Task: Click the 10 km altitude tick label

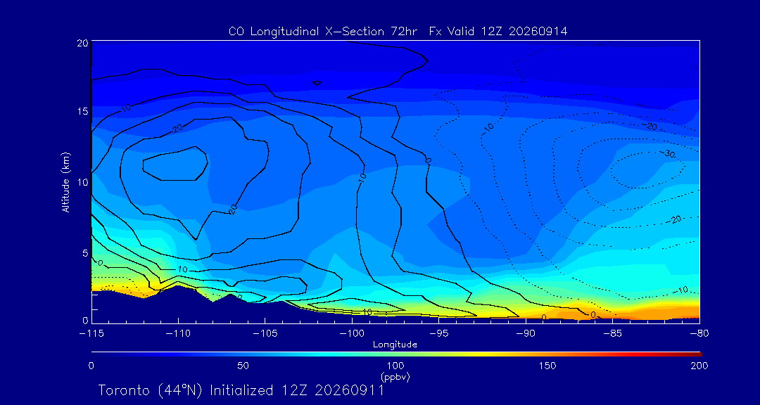Action: [82, 182]
